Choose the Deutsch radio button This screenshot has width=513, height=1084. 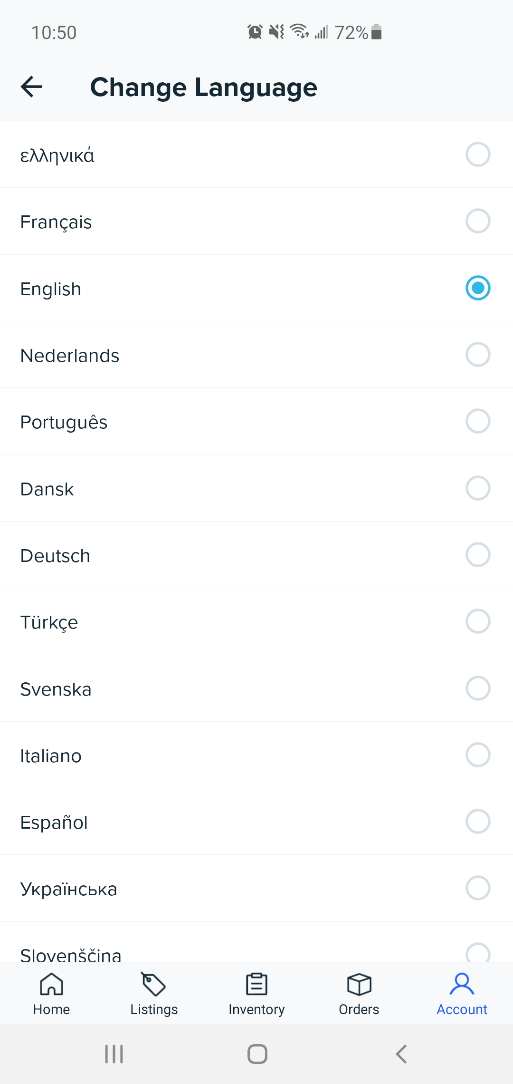pyautogui.click(x=478, y=555)
